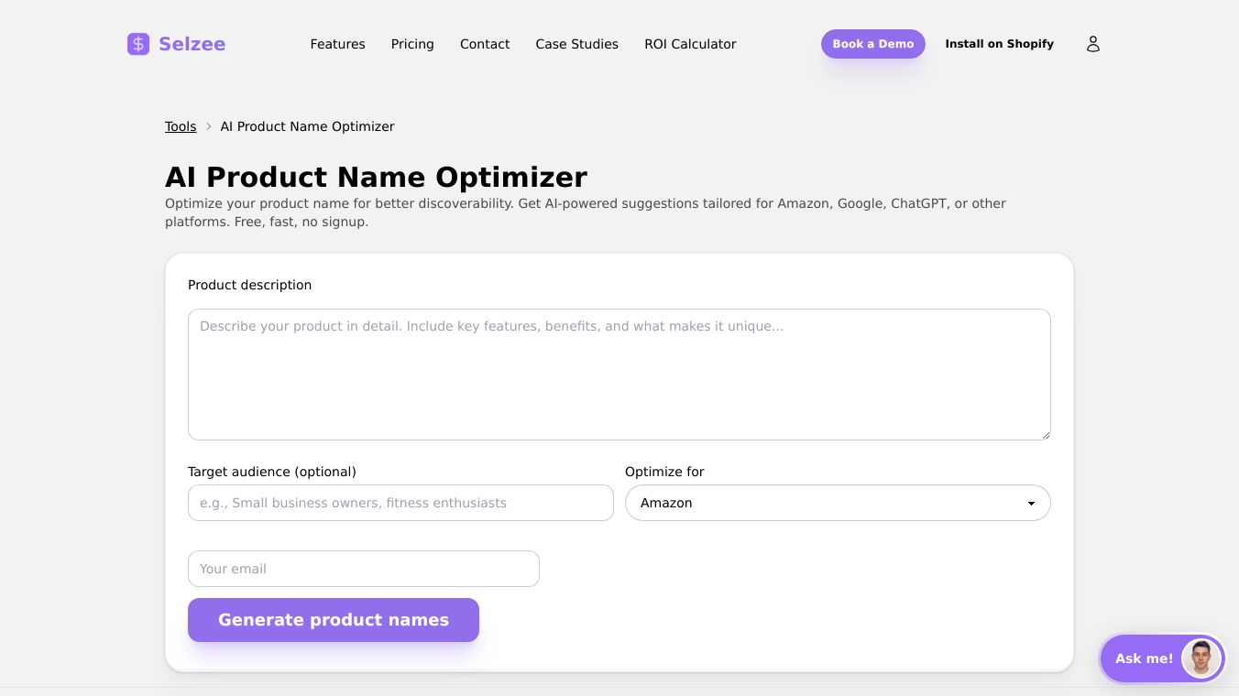Click the dropdown arrow beside Amazon
This screenshot has height=696, width=1239.
1031,504
